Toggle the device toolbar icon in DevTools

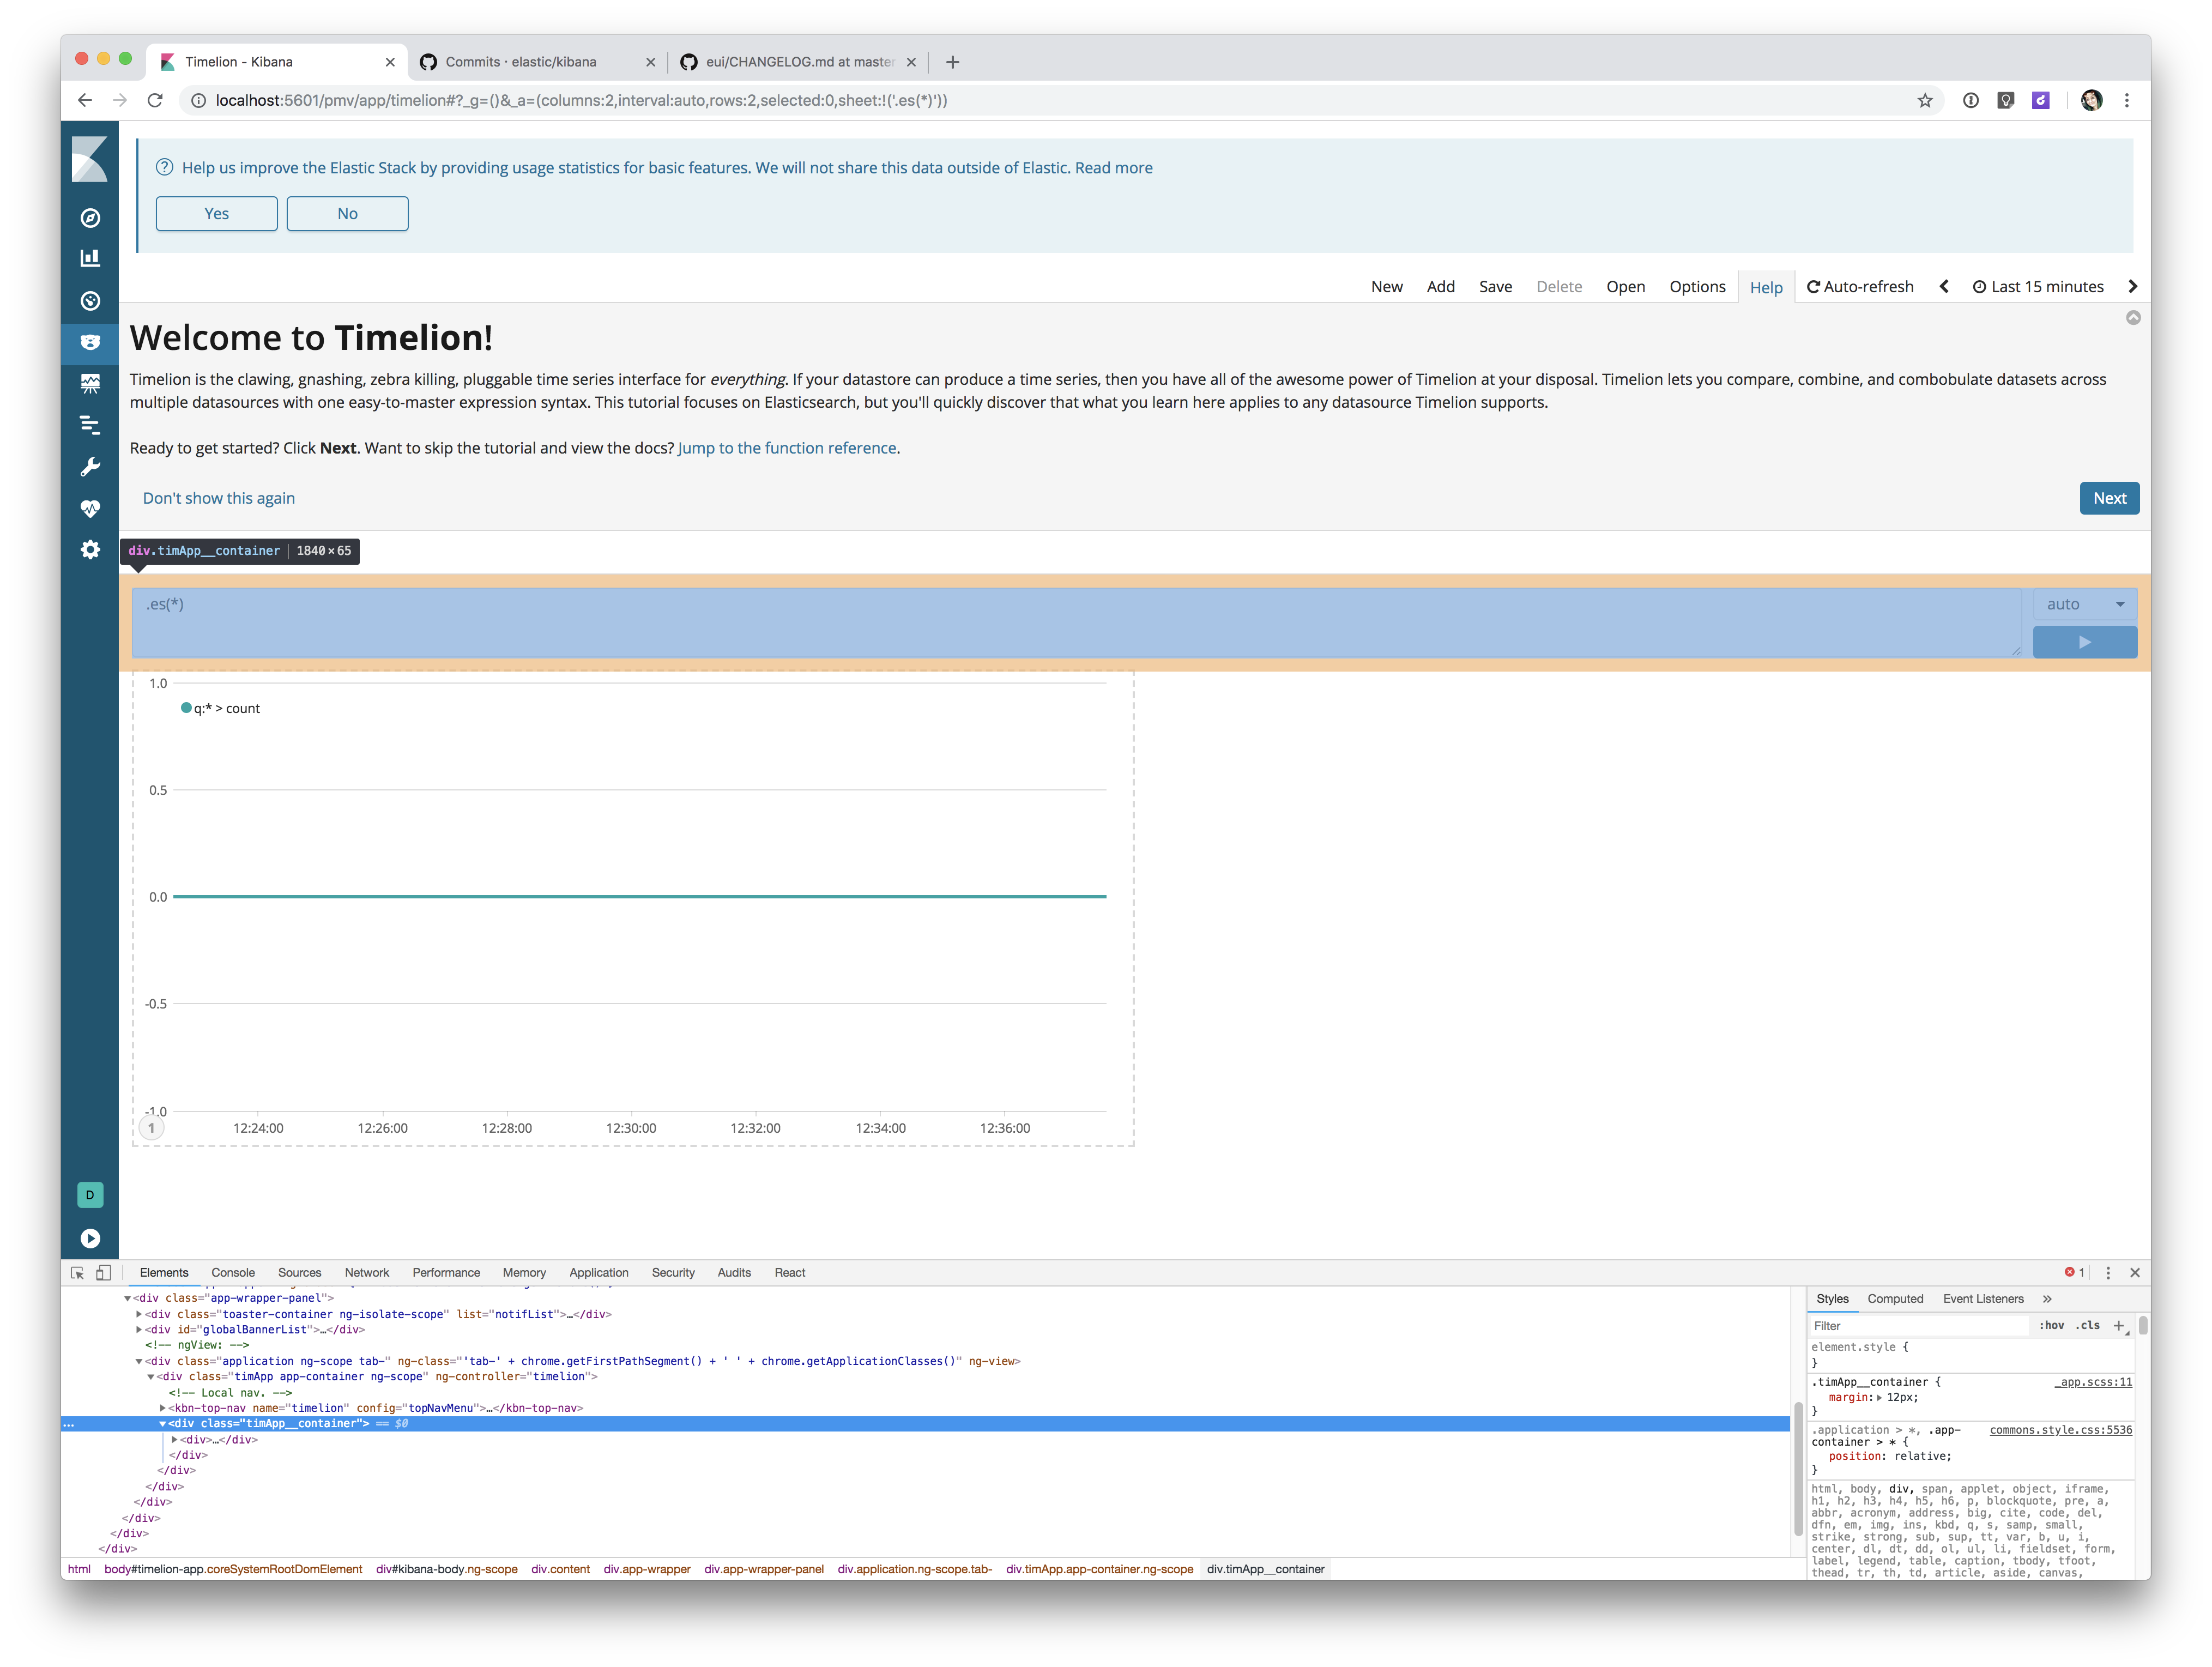point(104,1272)
